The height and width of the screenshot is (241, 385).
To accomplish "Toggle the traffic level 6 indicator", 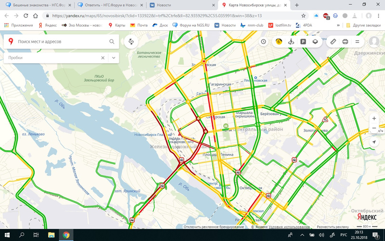I will (x=279, y=41).
